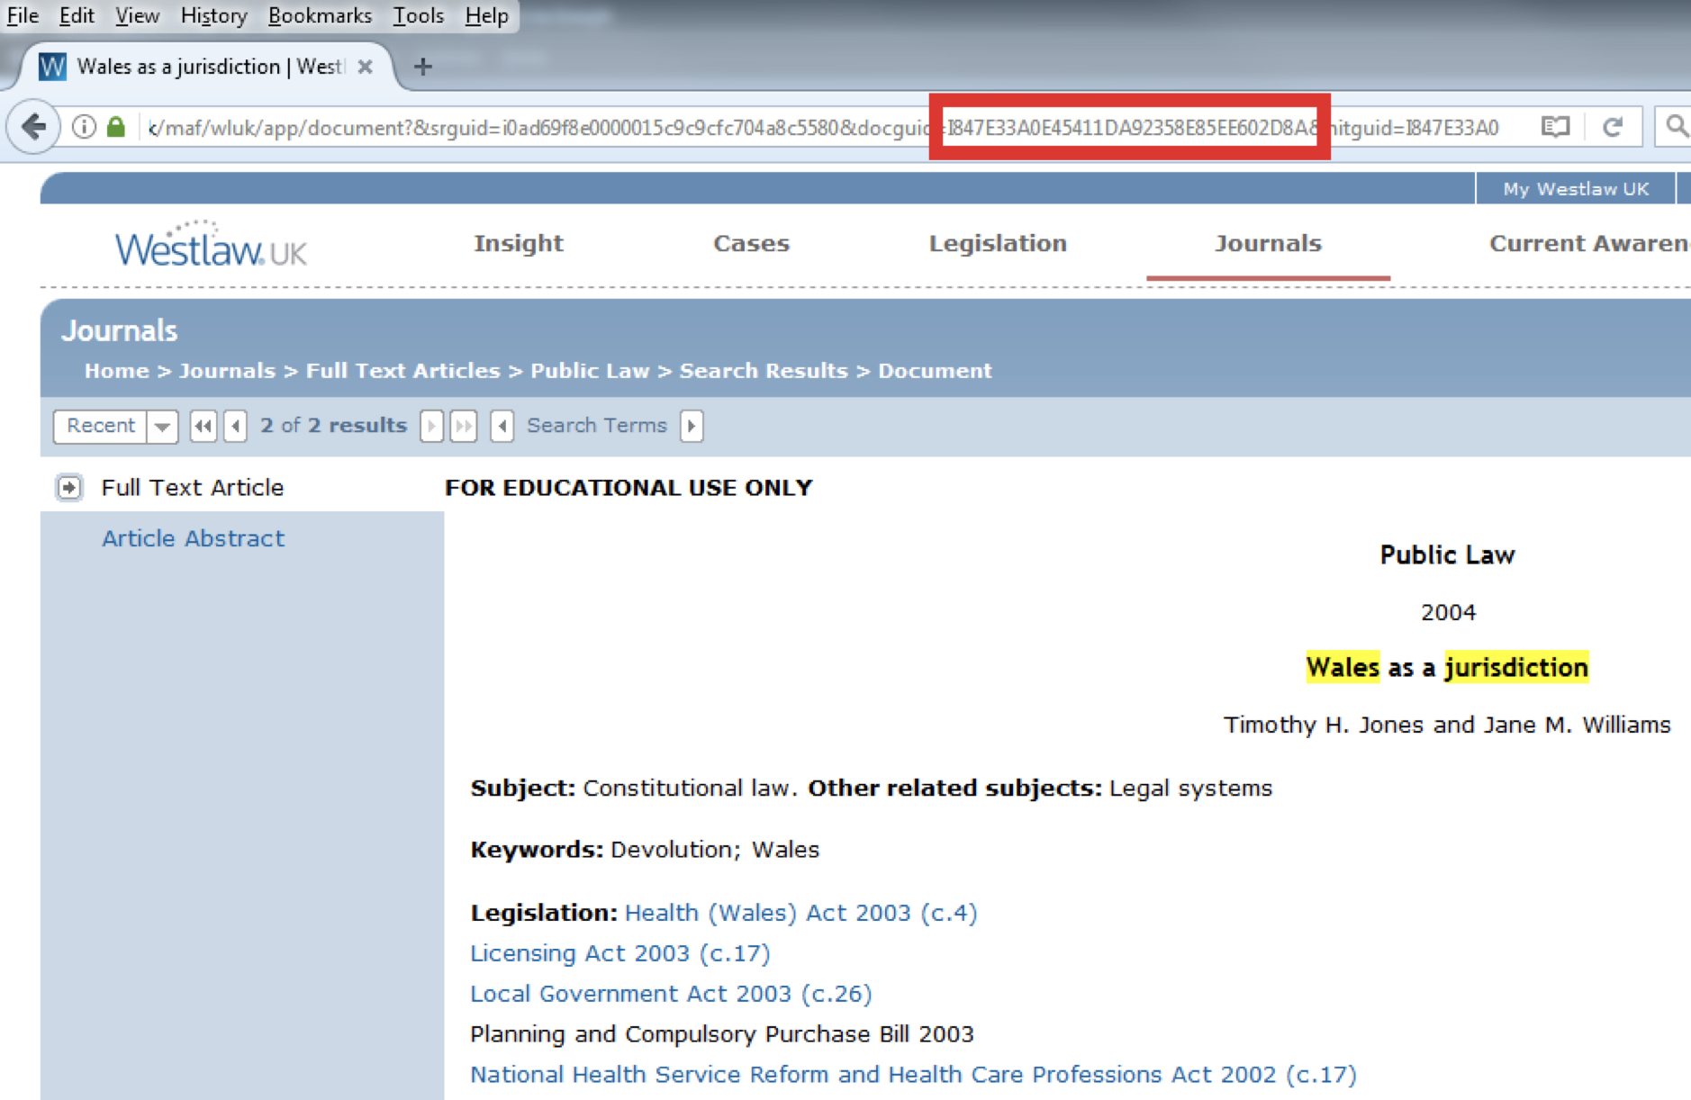Screen dimensions: 1691x1100
Task: Open the History menu
Action: [x=213, y=15]
